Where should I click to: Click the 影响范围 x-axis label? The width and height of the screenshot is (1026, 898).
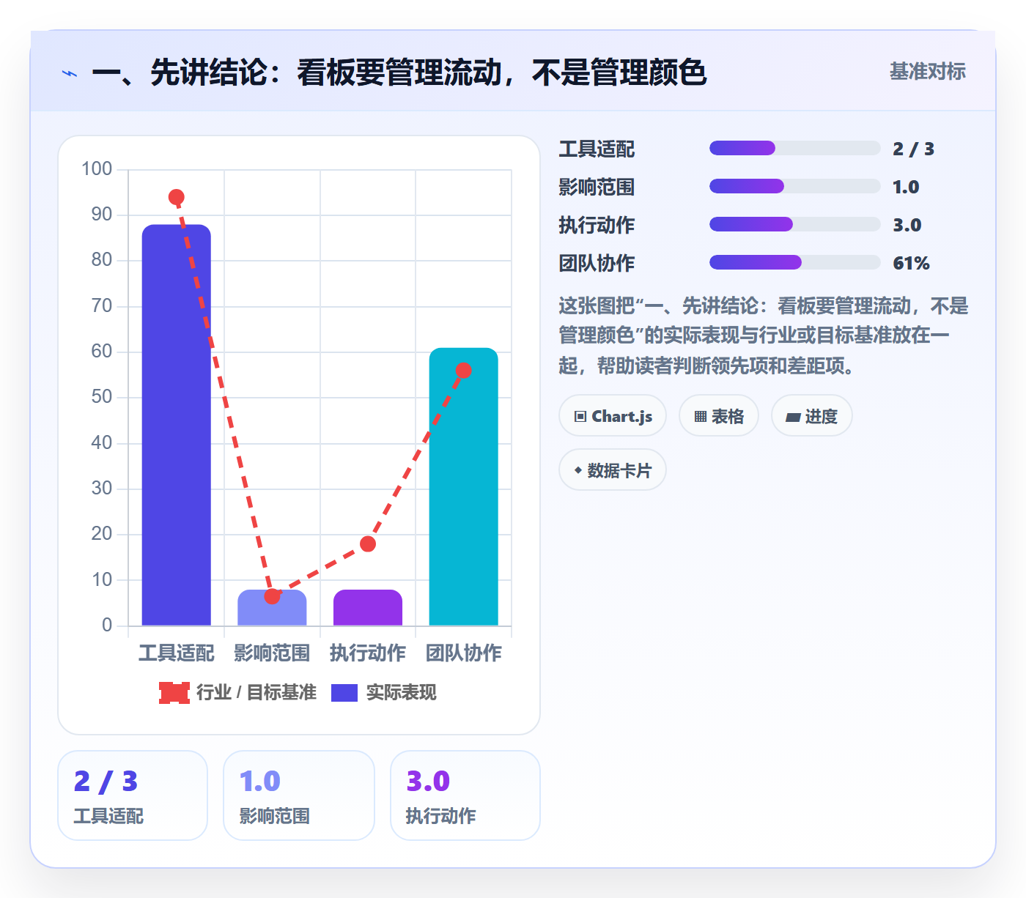[x=272, y=653]
